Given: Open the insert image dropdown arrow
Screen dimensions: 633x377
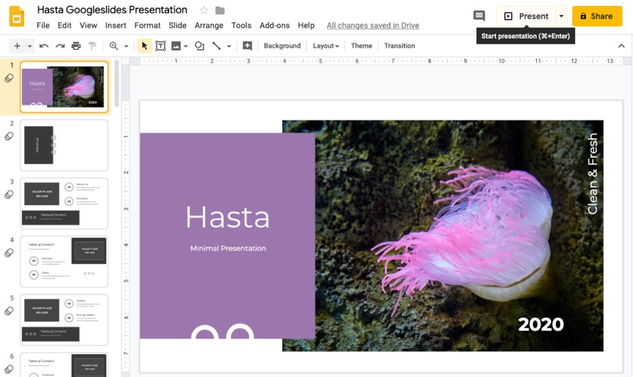Looking at the screenshot, I should coord(185,46).
